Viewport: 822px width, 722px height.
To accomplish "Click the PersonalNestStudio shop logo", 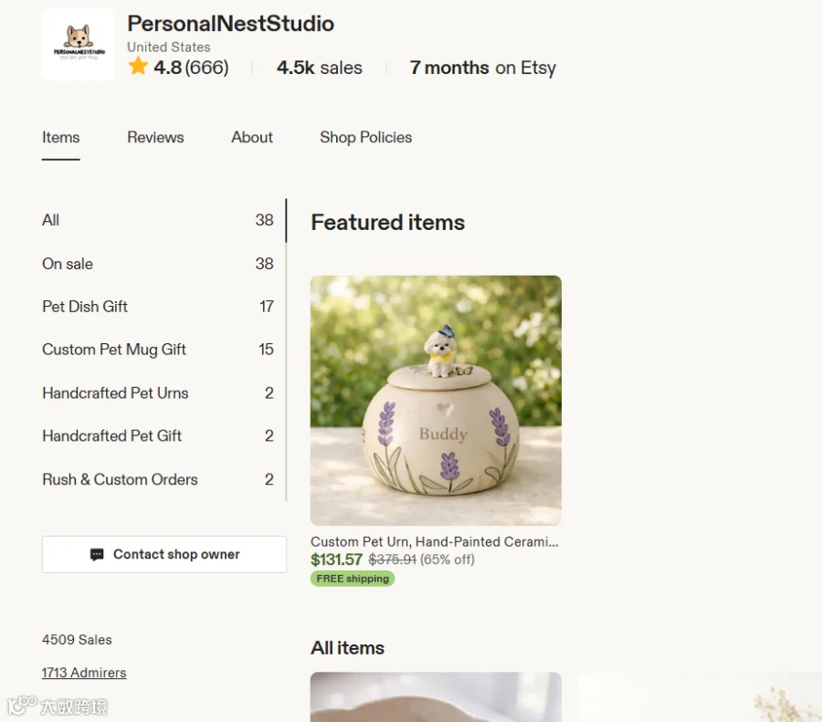I will 79,45.
